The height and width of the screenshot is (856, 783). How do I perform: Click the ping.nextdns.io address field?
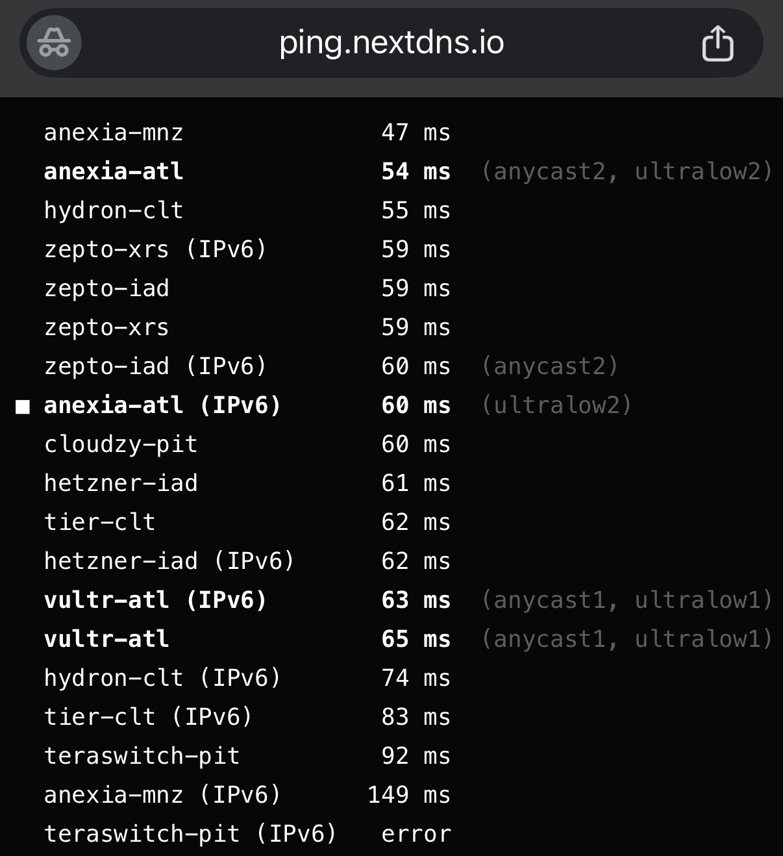click(x=391, y=43)
